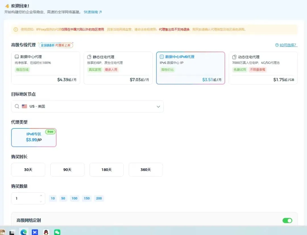Expand the US - 美国 region dropdown arrow

158,107
